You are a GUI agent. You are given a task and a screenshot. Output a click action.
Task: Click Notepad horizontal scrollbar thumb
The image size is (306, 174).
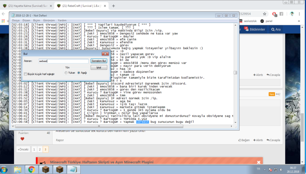99,126
